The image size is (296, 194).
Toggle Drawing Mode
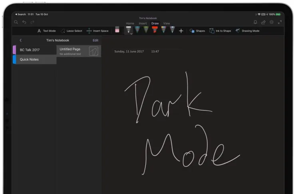click(x=248, y=31)
